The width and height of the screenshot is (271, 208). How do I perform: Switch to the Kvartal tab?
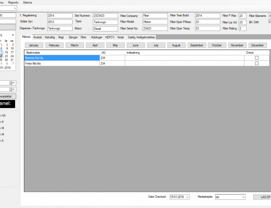37,37
